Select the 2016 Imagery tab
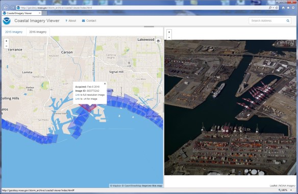The height and width of the screenshot is (194, 298). click(38, 32)
